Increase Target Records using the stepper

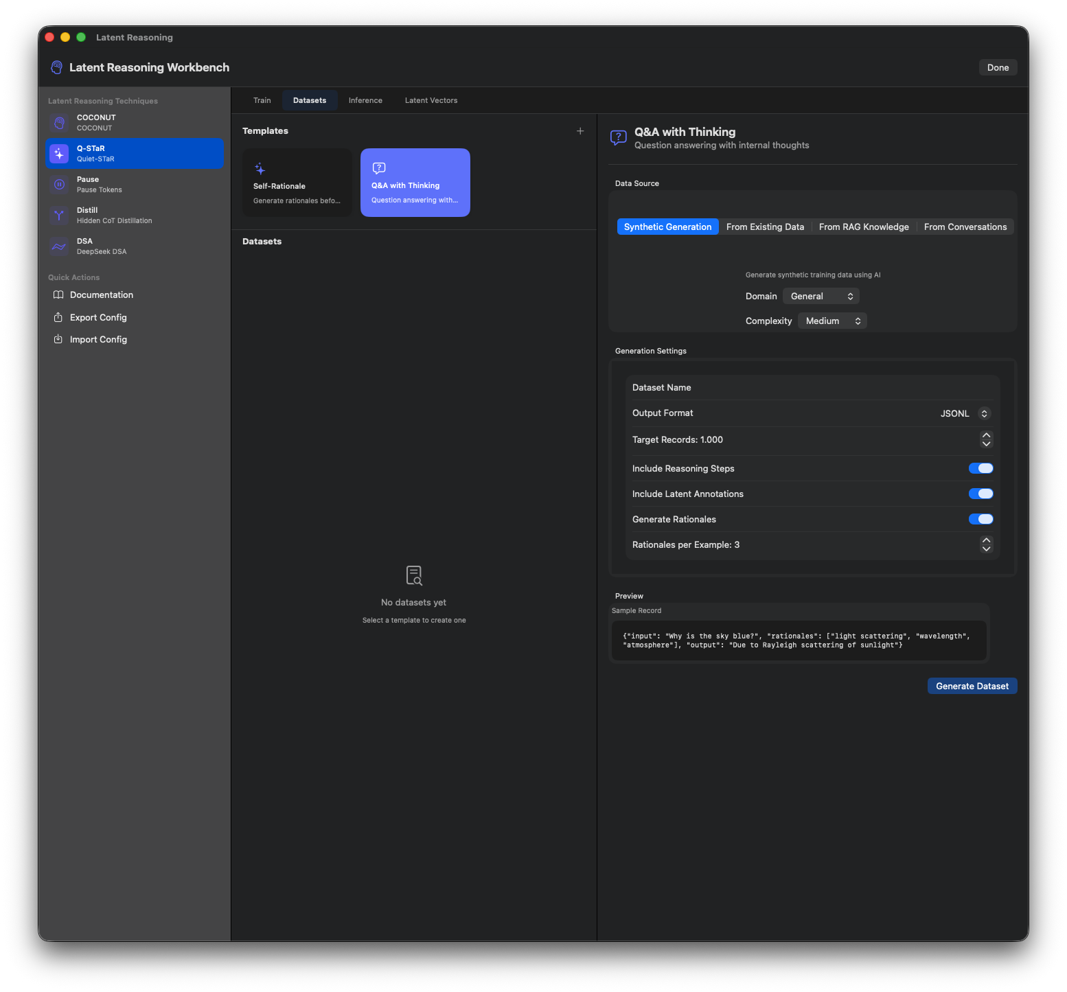[987, 435]
